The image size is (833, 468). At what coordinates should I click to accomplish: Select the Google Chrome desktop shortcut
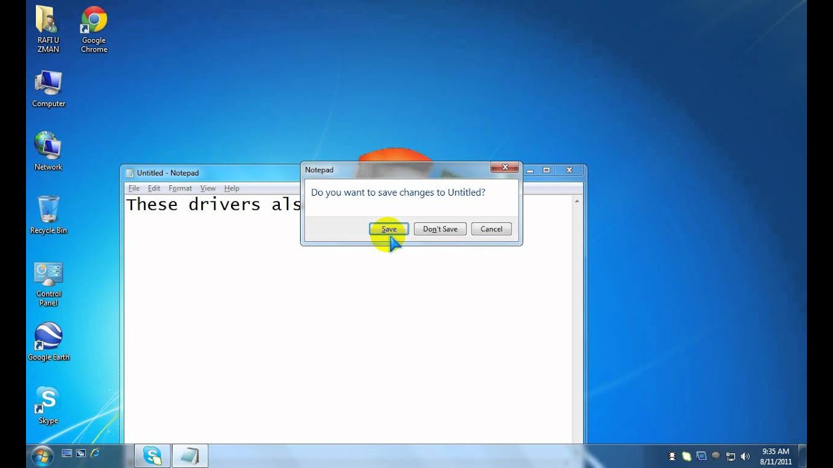pos(94,29)
